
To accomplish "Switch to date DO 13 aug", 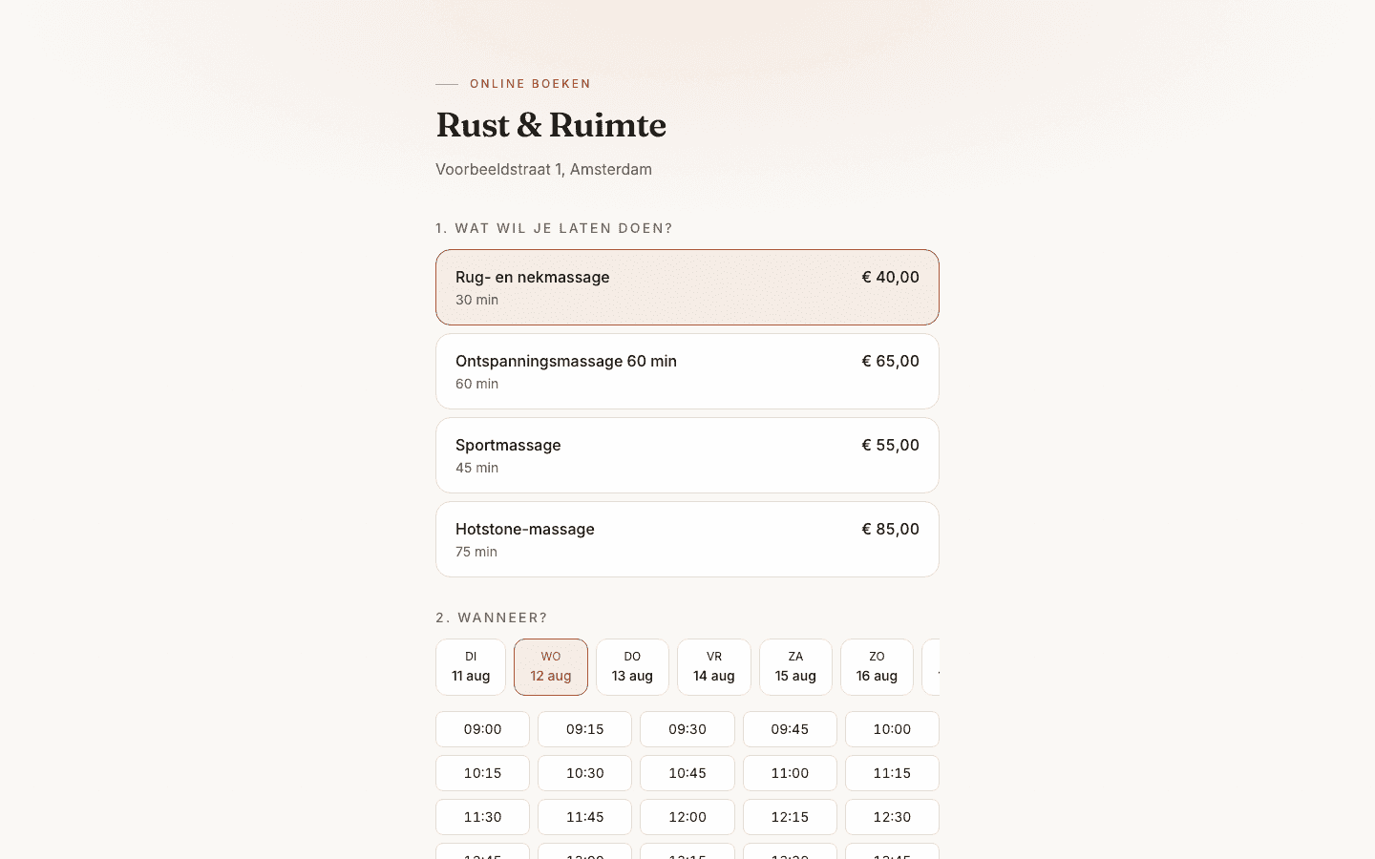I will [632, 667].
